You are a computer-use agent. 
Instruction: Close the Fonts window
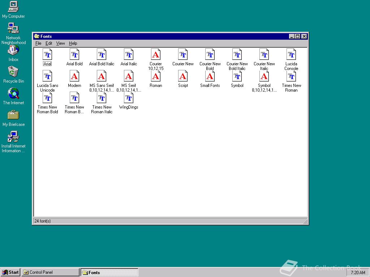pos(304,36)
